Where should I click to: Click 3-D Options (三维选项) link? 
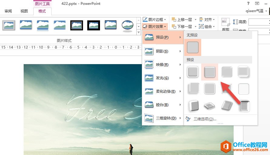[205, 119]
